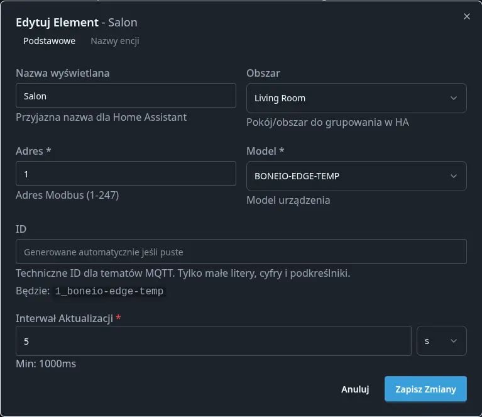Image resolution: width=482 pixels, height=417 pixels.
Task: Click the generated ID preview 1_boneio-edge-temp
Action: 109,292
